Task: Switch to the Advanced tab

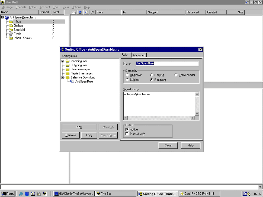Action: click(x=139, y=55)
